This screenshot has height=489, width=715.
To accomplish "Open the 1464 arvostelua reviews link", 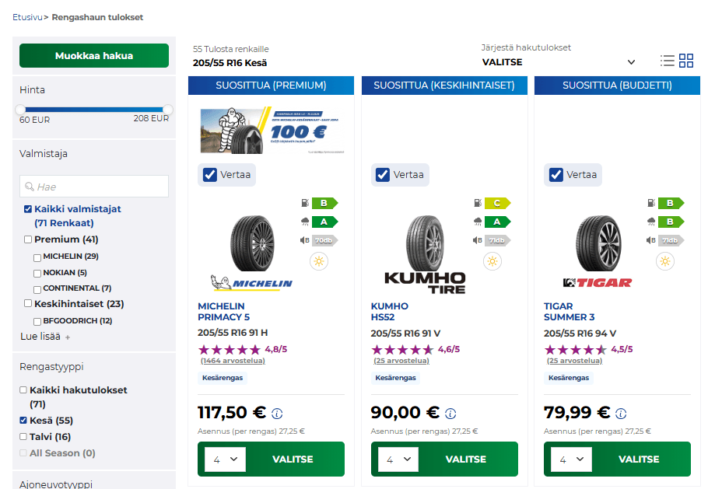I will pos(233,361).
